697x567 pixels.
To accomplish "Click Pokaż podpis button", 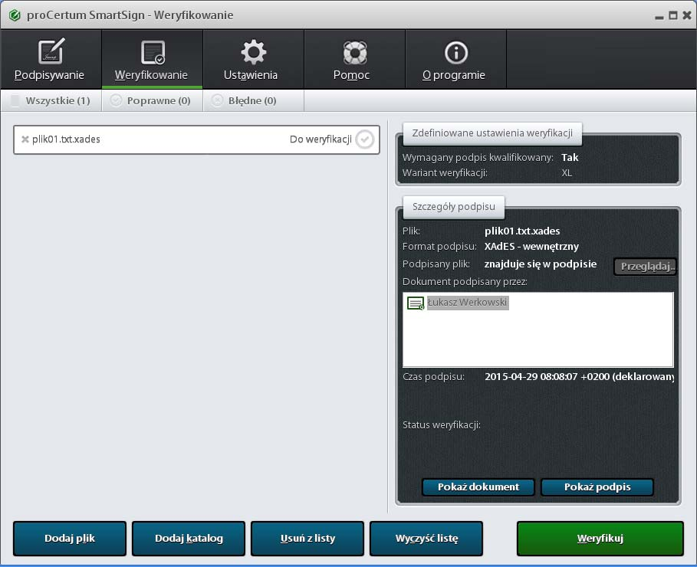I will tap(597, 487).
